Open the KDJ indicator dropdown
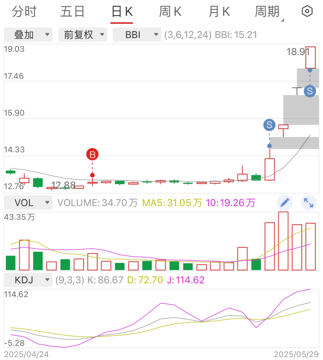 [x=28, y=280]
